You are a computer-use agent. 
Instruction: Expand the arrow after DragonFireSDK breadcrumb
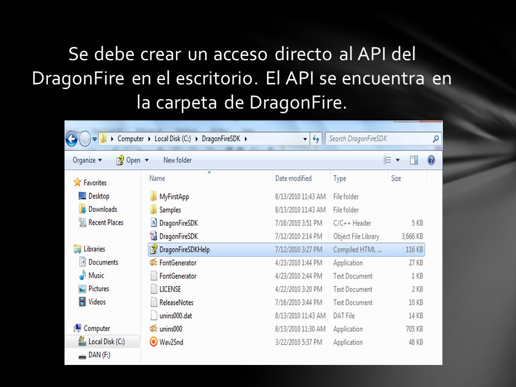tap(246, 139)
